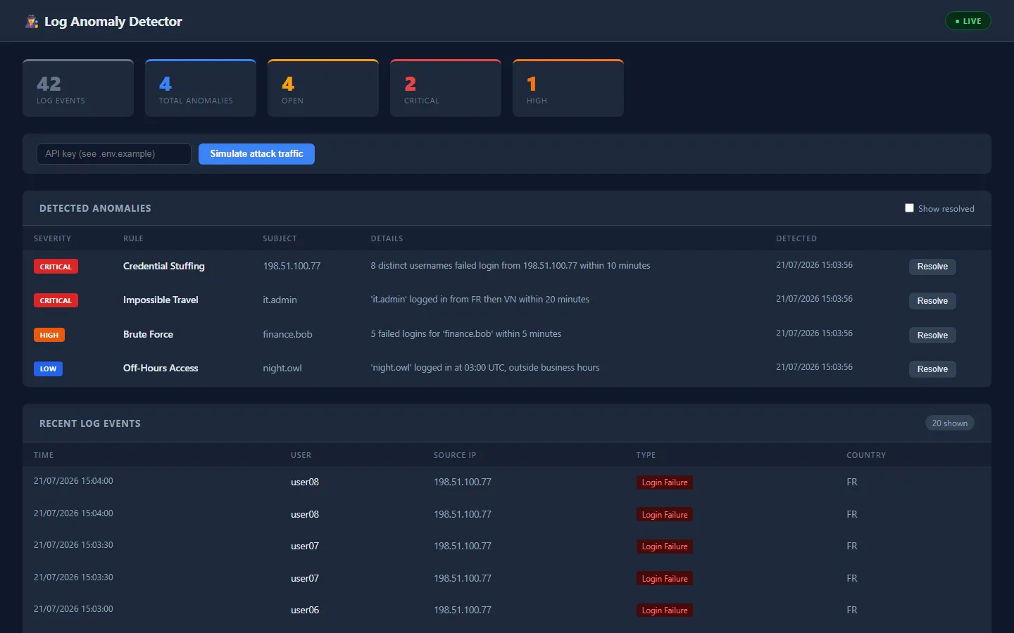Screen dimensions: 1014x633
Task: Click the Impossible Travel rule name
Action: (161, 300)
